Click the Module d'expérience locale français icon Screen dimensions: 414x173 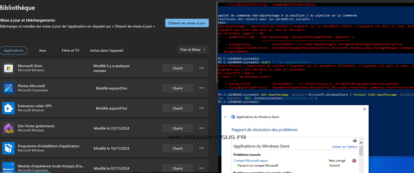(9, 167)
